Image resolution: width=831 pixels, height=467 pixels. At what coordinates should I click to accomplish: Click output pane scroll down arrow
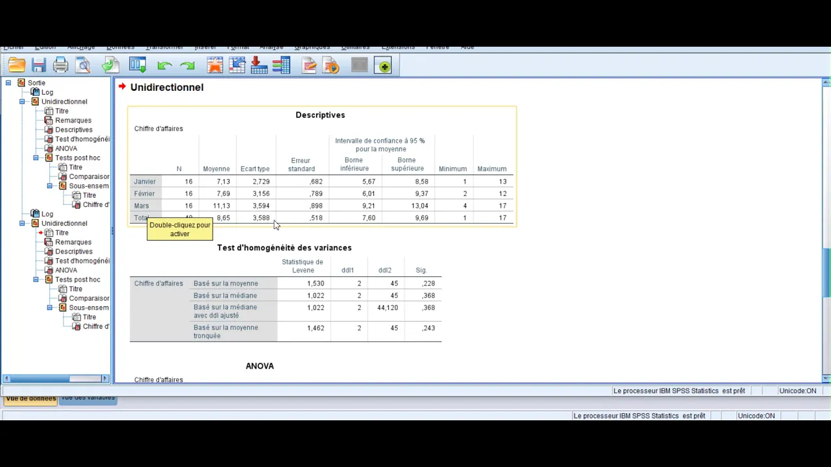[826, 378]
